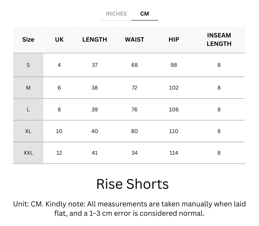Click the HIP column header

173,39
